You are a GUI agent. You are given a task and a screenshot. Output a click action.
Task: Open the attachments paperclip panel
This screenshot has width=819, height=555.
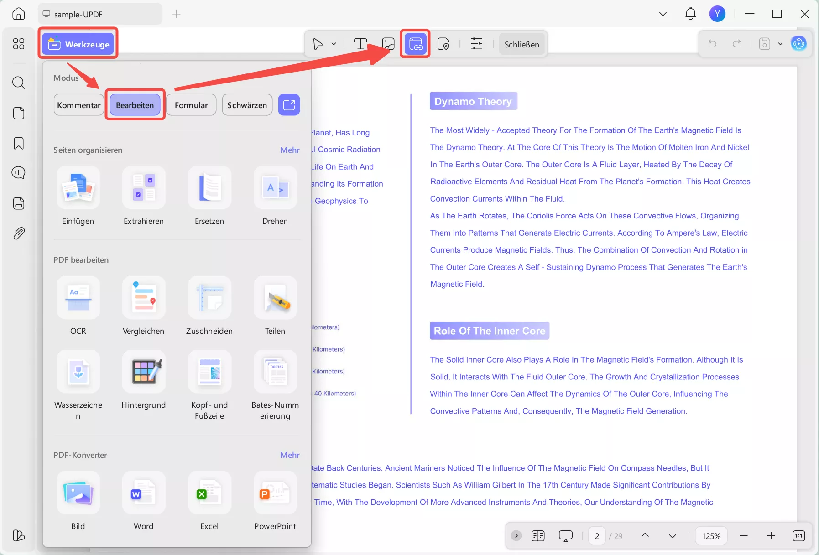pyautogui.click(x=19, y=233)
